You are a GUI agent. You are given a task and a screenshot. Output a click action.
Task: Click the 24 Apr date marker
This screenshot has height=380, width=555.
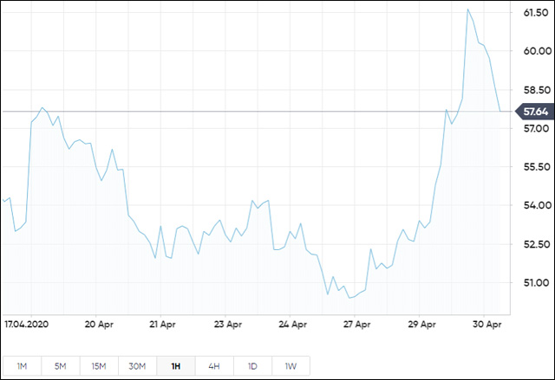click(292, 325)
